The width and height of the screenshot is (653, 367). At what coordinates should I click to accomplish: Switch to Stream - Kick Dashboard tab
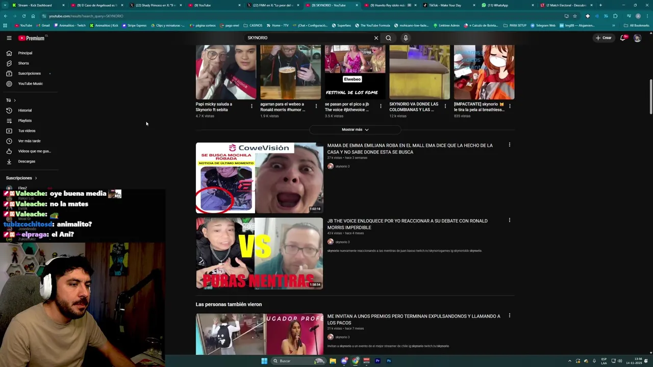(x=35, y=5)
